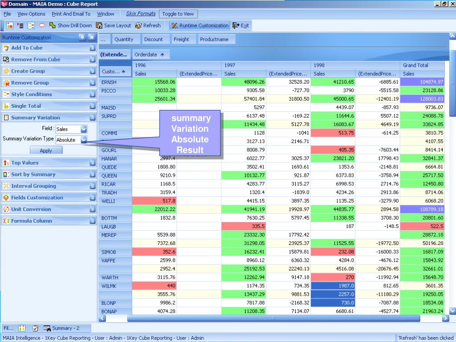Screen dimensions: 456x342
Task: Open the View Options menu
Action: coord(31,14)
